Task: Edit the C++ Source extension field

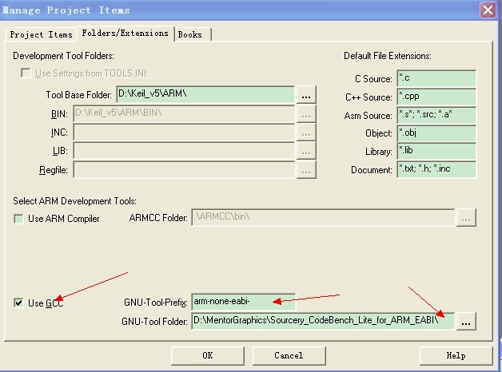Action: pyautogui.click(x=436, y=97)
